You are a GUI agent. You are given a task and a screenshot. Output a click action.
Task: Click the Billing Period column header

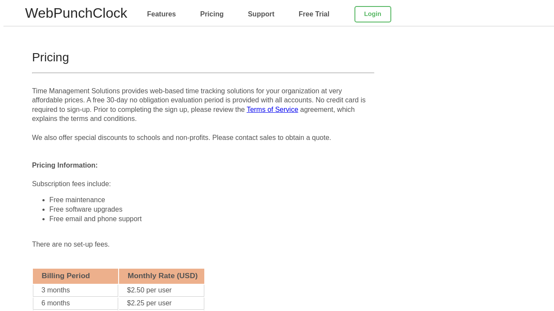(66, 276)
